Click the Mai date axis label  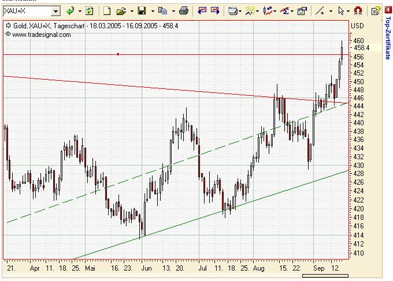tap(90, 268)
